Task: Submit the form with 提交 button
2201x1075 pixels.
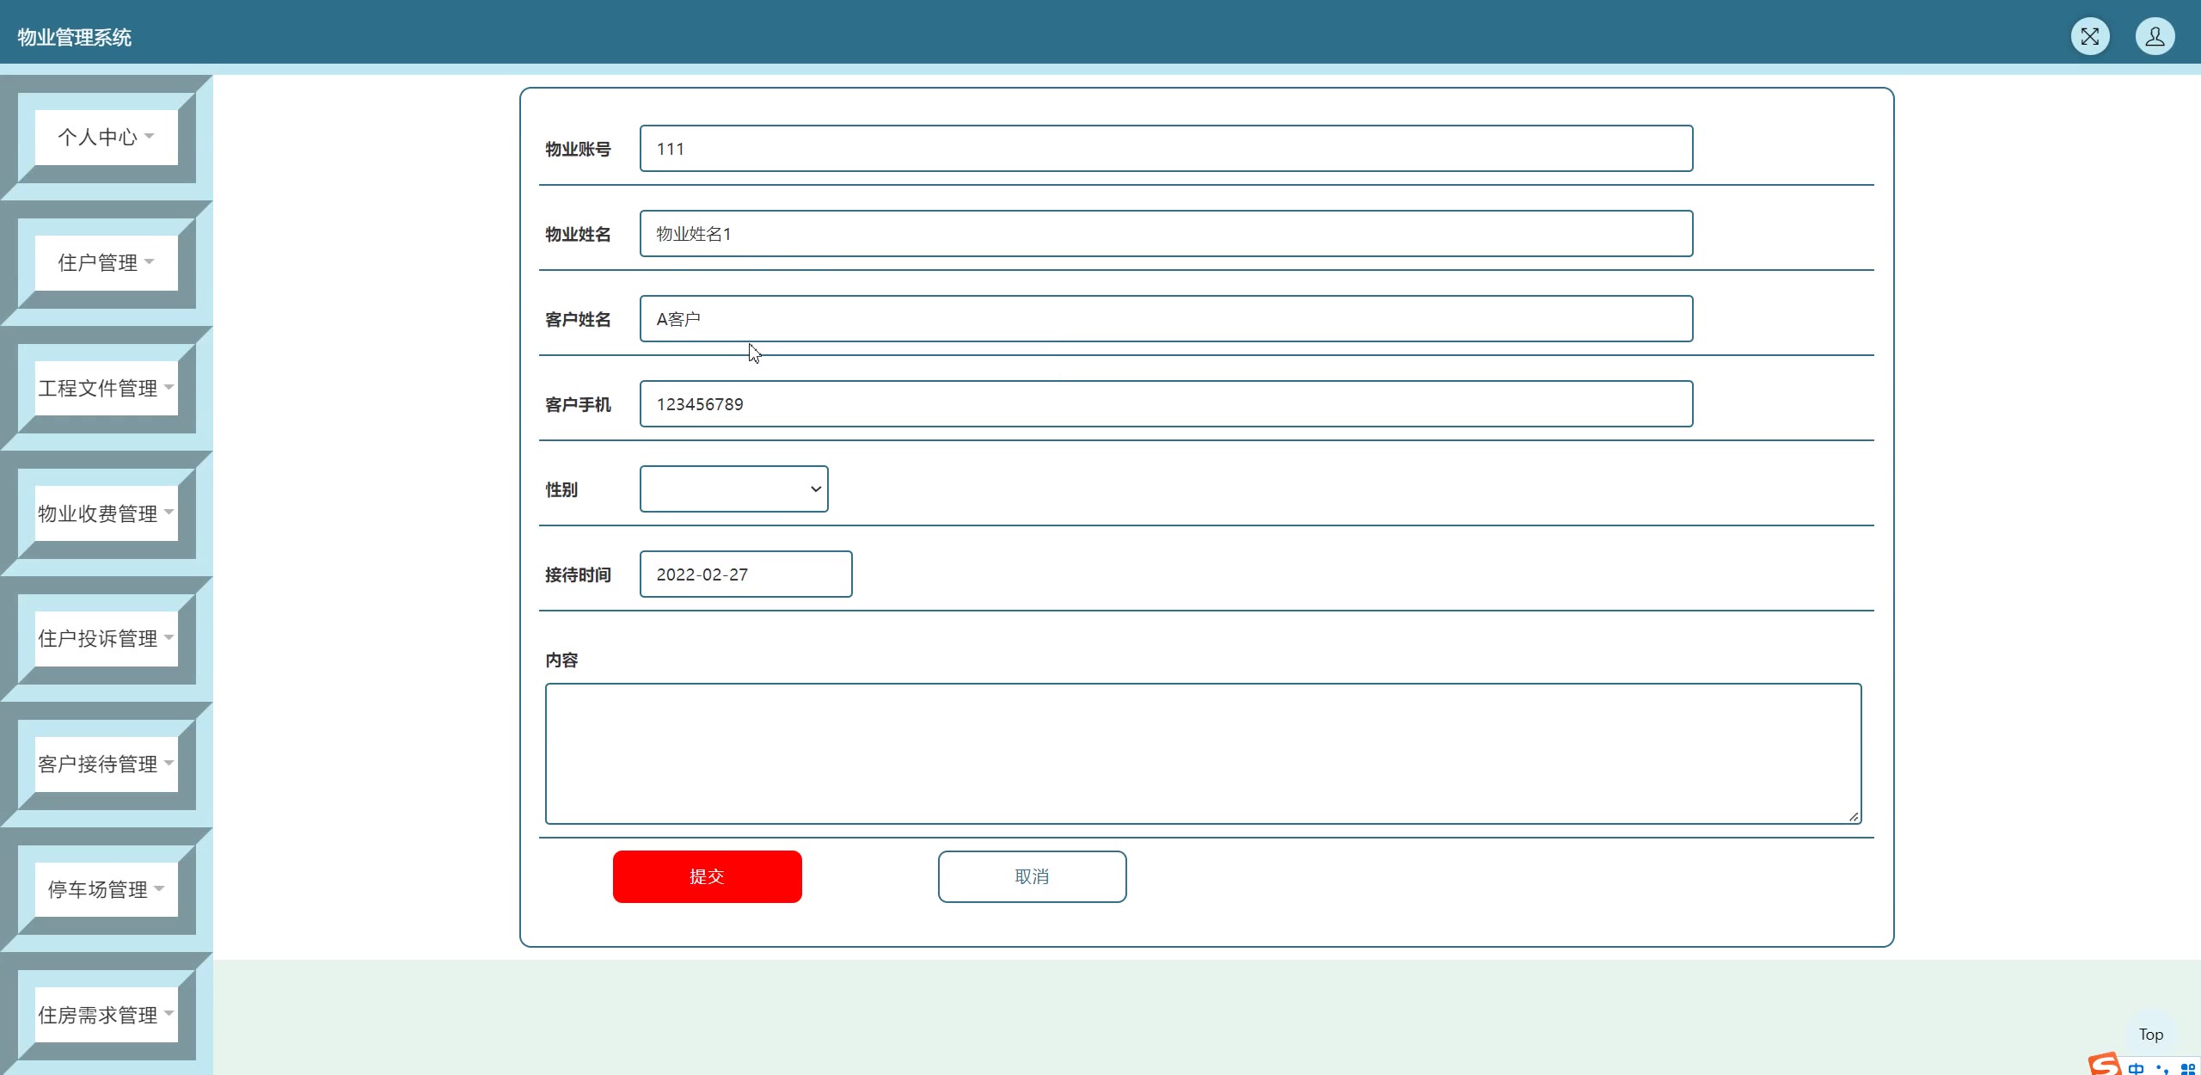Action: pos(707,876)
